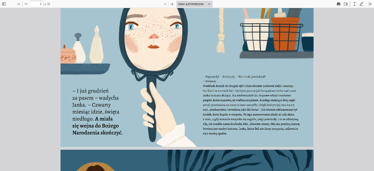374x171 pixels.
Task: Click the bold text about wojna ending
Action: tap(98, 126)
